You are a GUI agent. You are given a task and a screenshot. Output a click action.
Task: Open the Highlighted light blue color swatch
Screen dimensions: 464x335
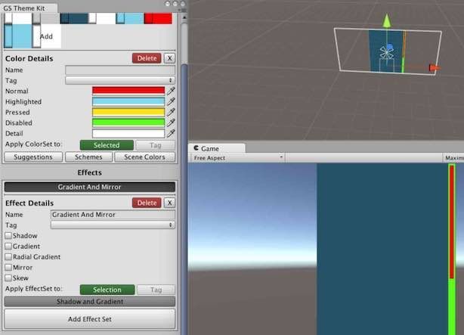(128, 101)
